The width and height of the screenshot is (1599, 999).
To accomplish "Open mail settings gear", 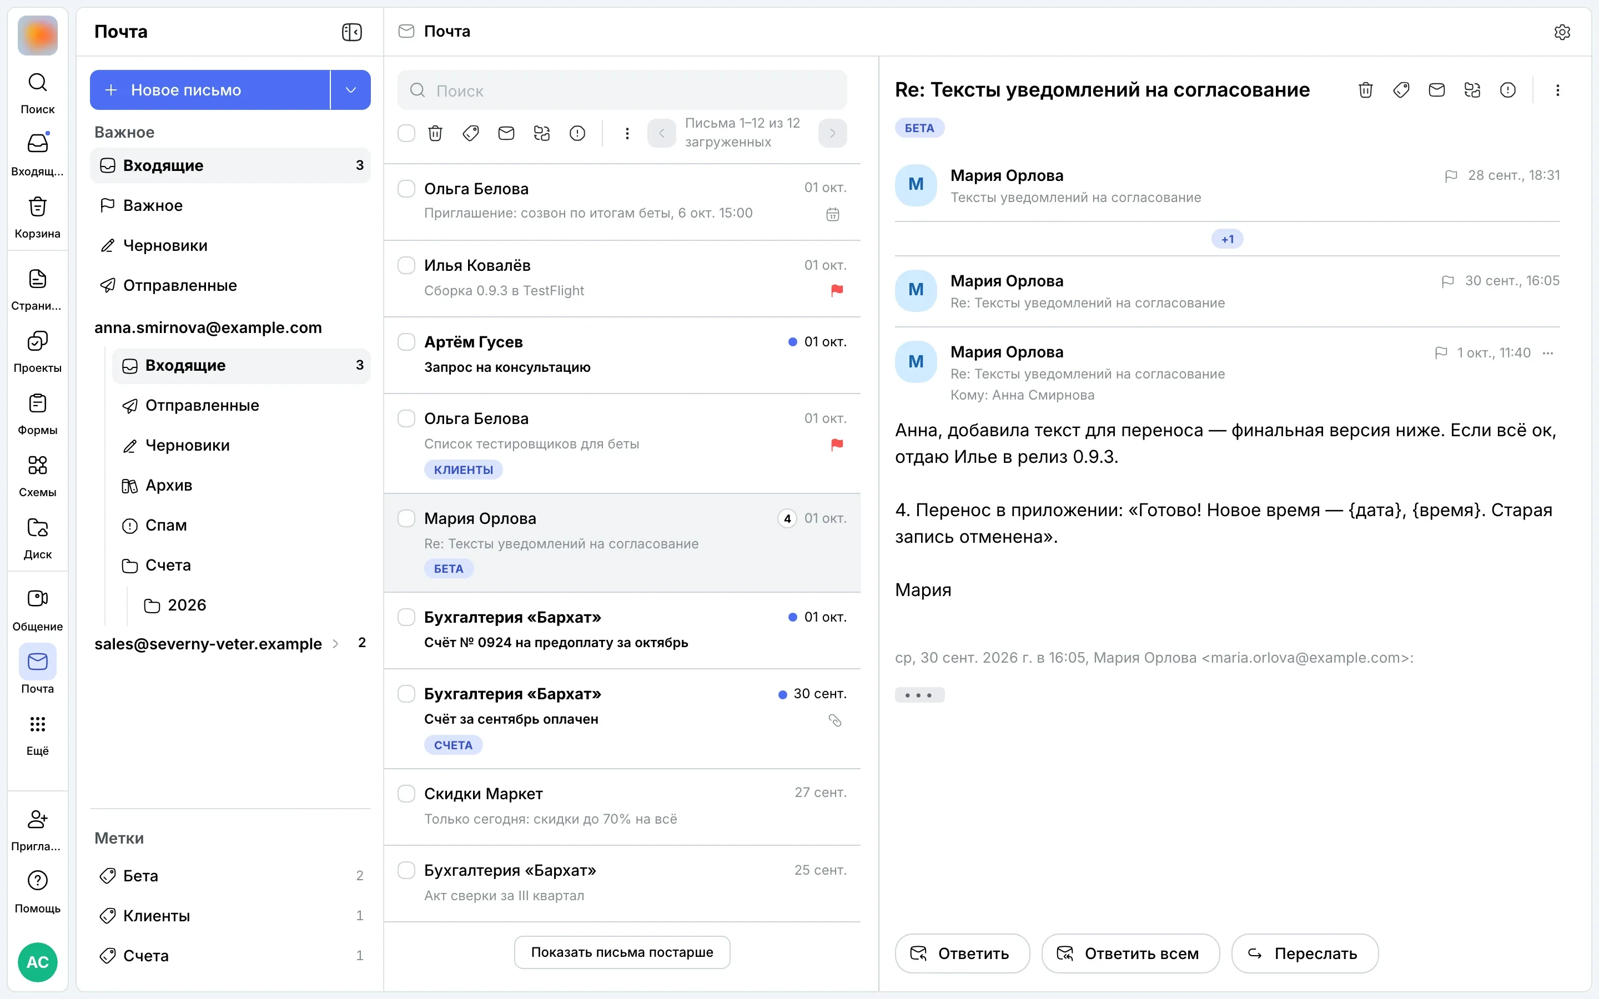I will (1562, 32).
